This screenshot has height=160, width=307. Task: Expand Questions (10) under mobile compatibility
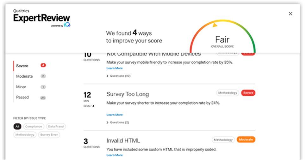point(119,76)
